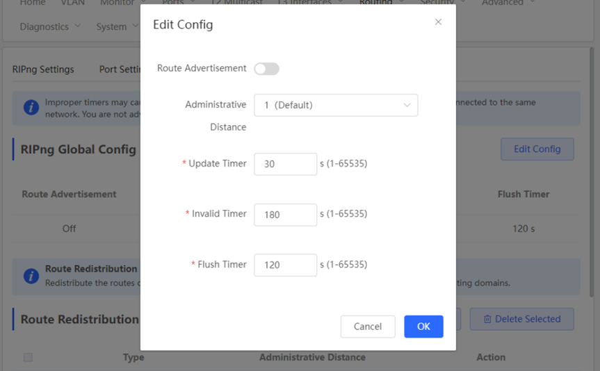Click the Edit Config button in RIPng Global Config
This screenshot has height=371, width=600.
[537, 149]
